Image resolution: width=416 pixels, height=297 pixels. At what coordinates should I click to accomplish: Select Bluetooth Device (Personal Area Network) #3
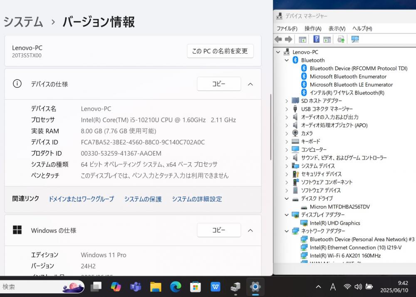click(362, 240)
